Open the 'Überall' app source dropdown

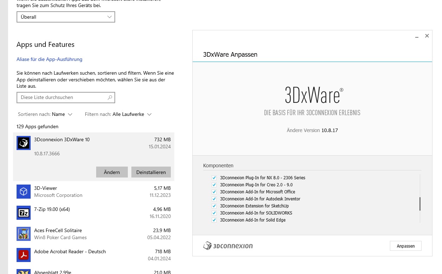coord(66,17)
